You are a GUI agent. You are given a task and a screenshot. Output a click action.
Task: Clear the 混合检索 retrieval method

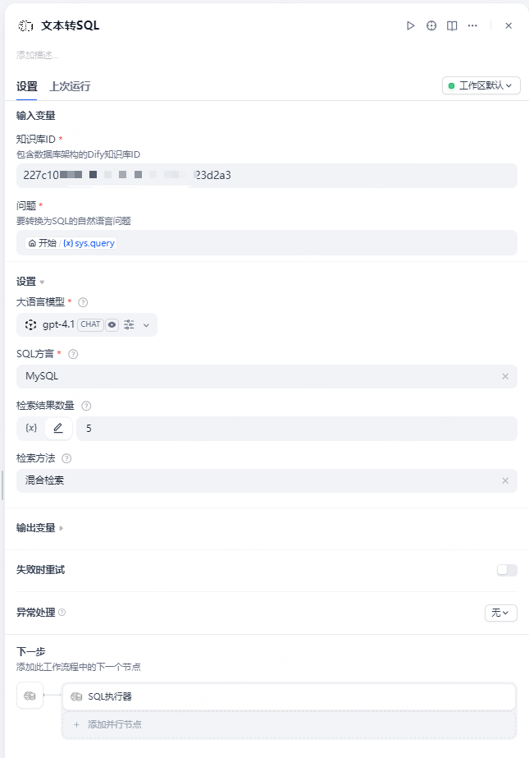point(505,480)
